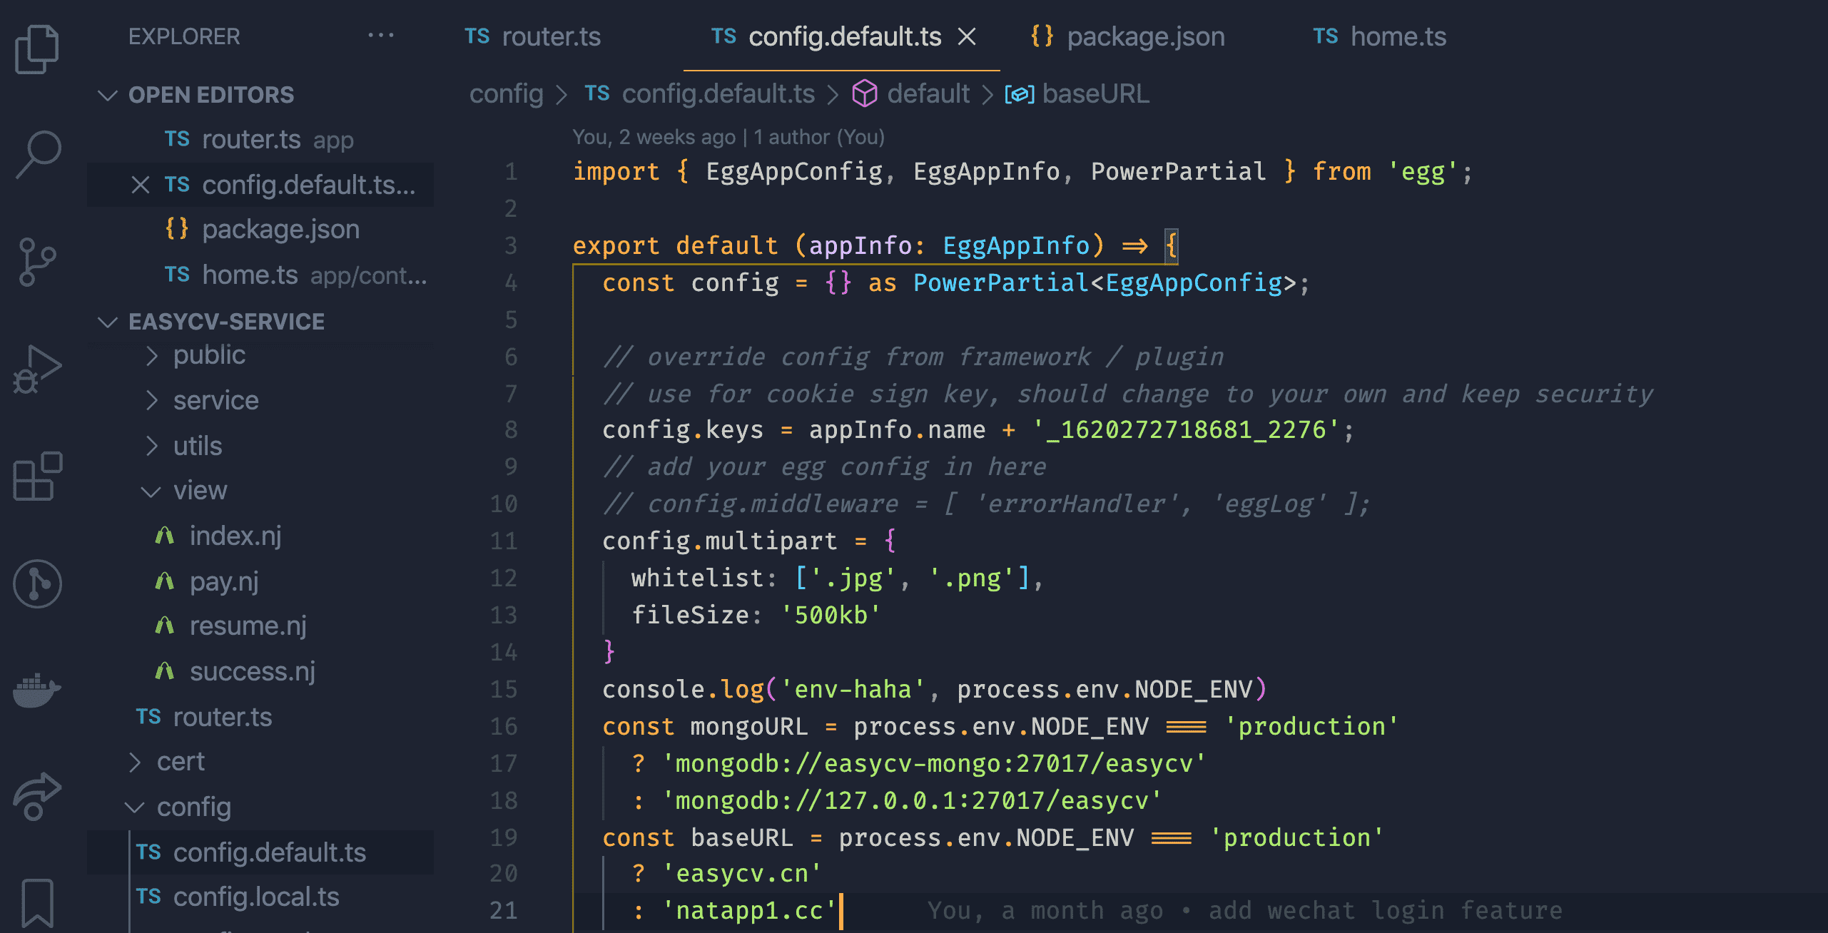This screenshot has height=933, width=1828.
Task: Open the live share arrow icon
Action: 37,795
